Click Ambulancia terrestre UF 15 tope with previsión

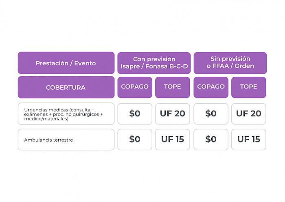pyautogui.click(x=173, y=140)
